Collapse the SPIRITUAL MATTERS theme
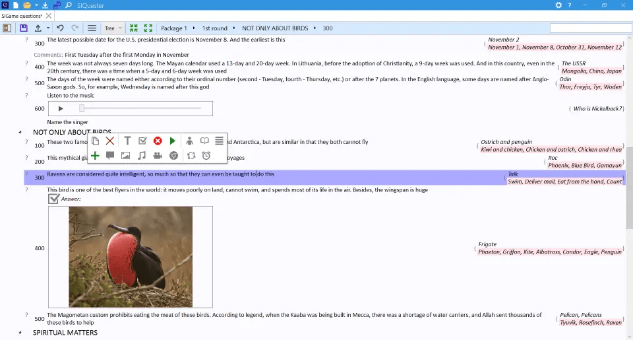The image size is (633, 340). click(x=20, y=332)
